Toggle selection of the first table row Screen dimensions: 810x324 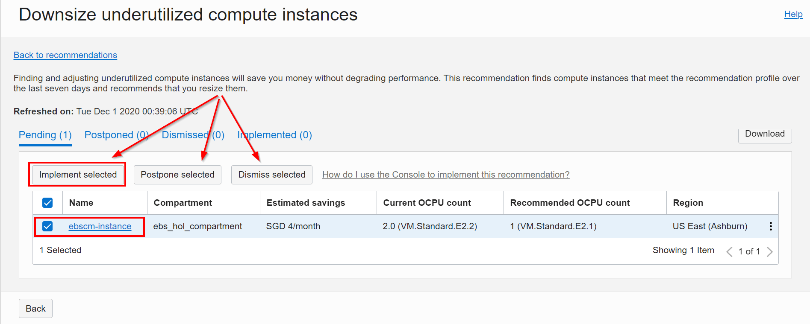tap(47, 226)
